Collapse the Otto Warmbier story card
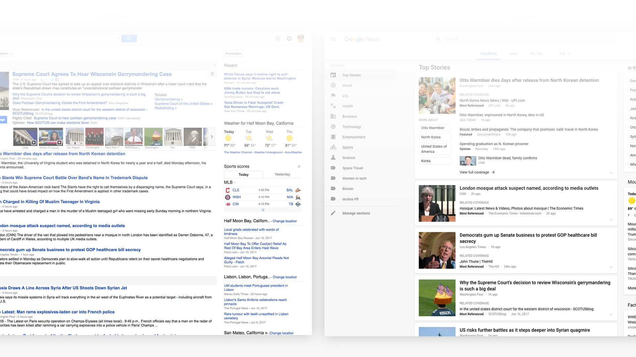This screenshot has height=357, width=636. click(611, 173)
